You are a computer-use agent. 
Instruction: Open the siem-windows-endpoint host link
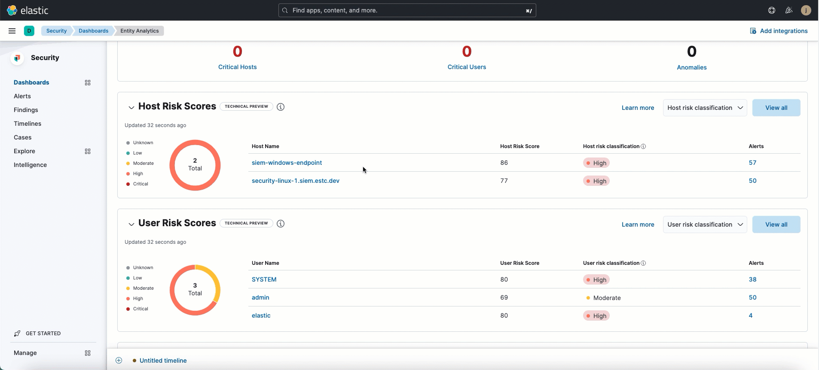[x=287, y=163]
